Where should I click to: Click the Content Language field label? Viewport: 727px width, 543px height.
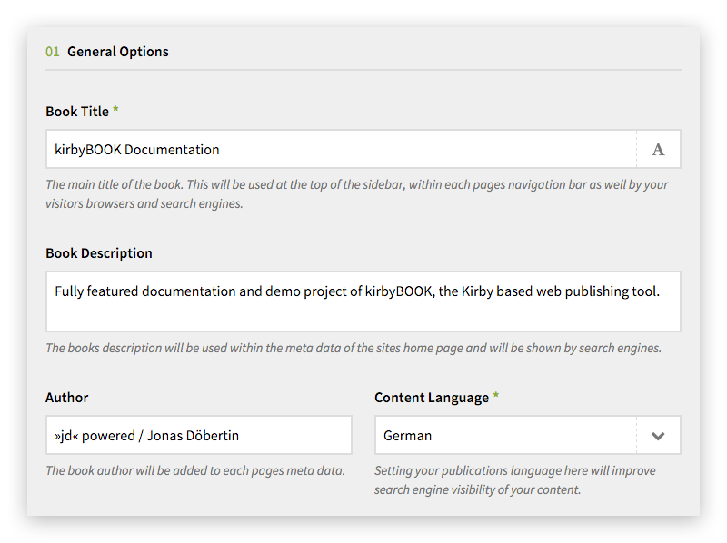[433, 398]
